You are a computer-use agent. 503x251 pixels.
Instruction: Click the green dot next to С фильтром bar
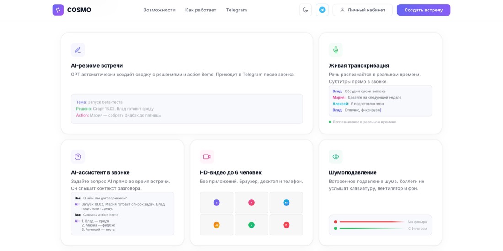(x=335, y=228)
